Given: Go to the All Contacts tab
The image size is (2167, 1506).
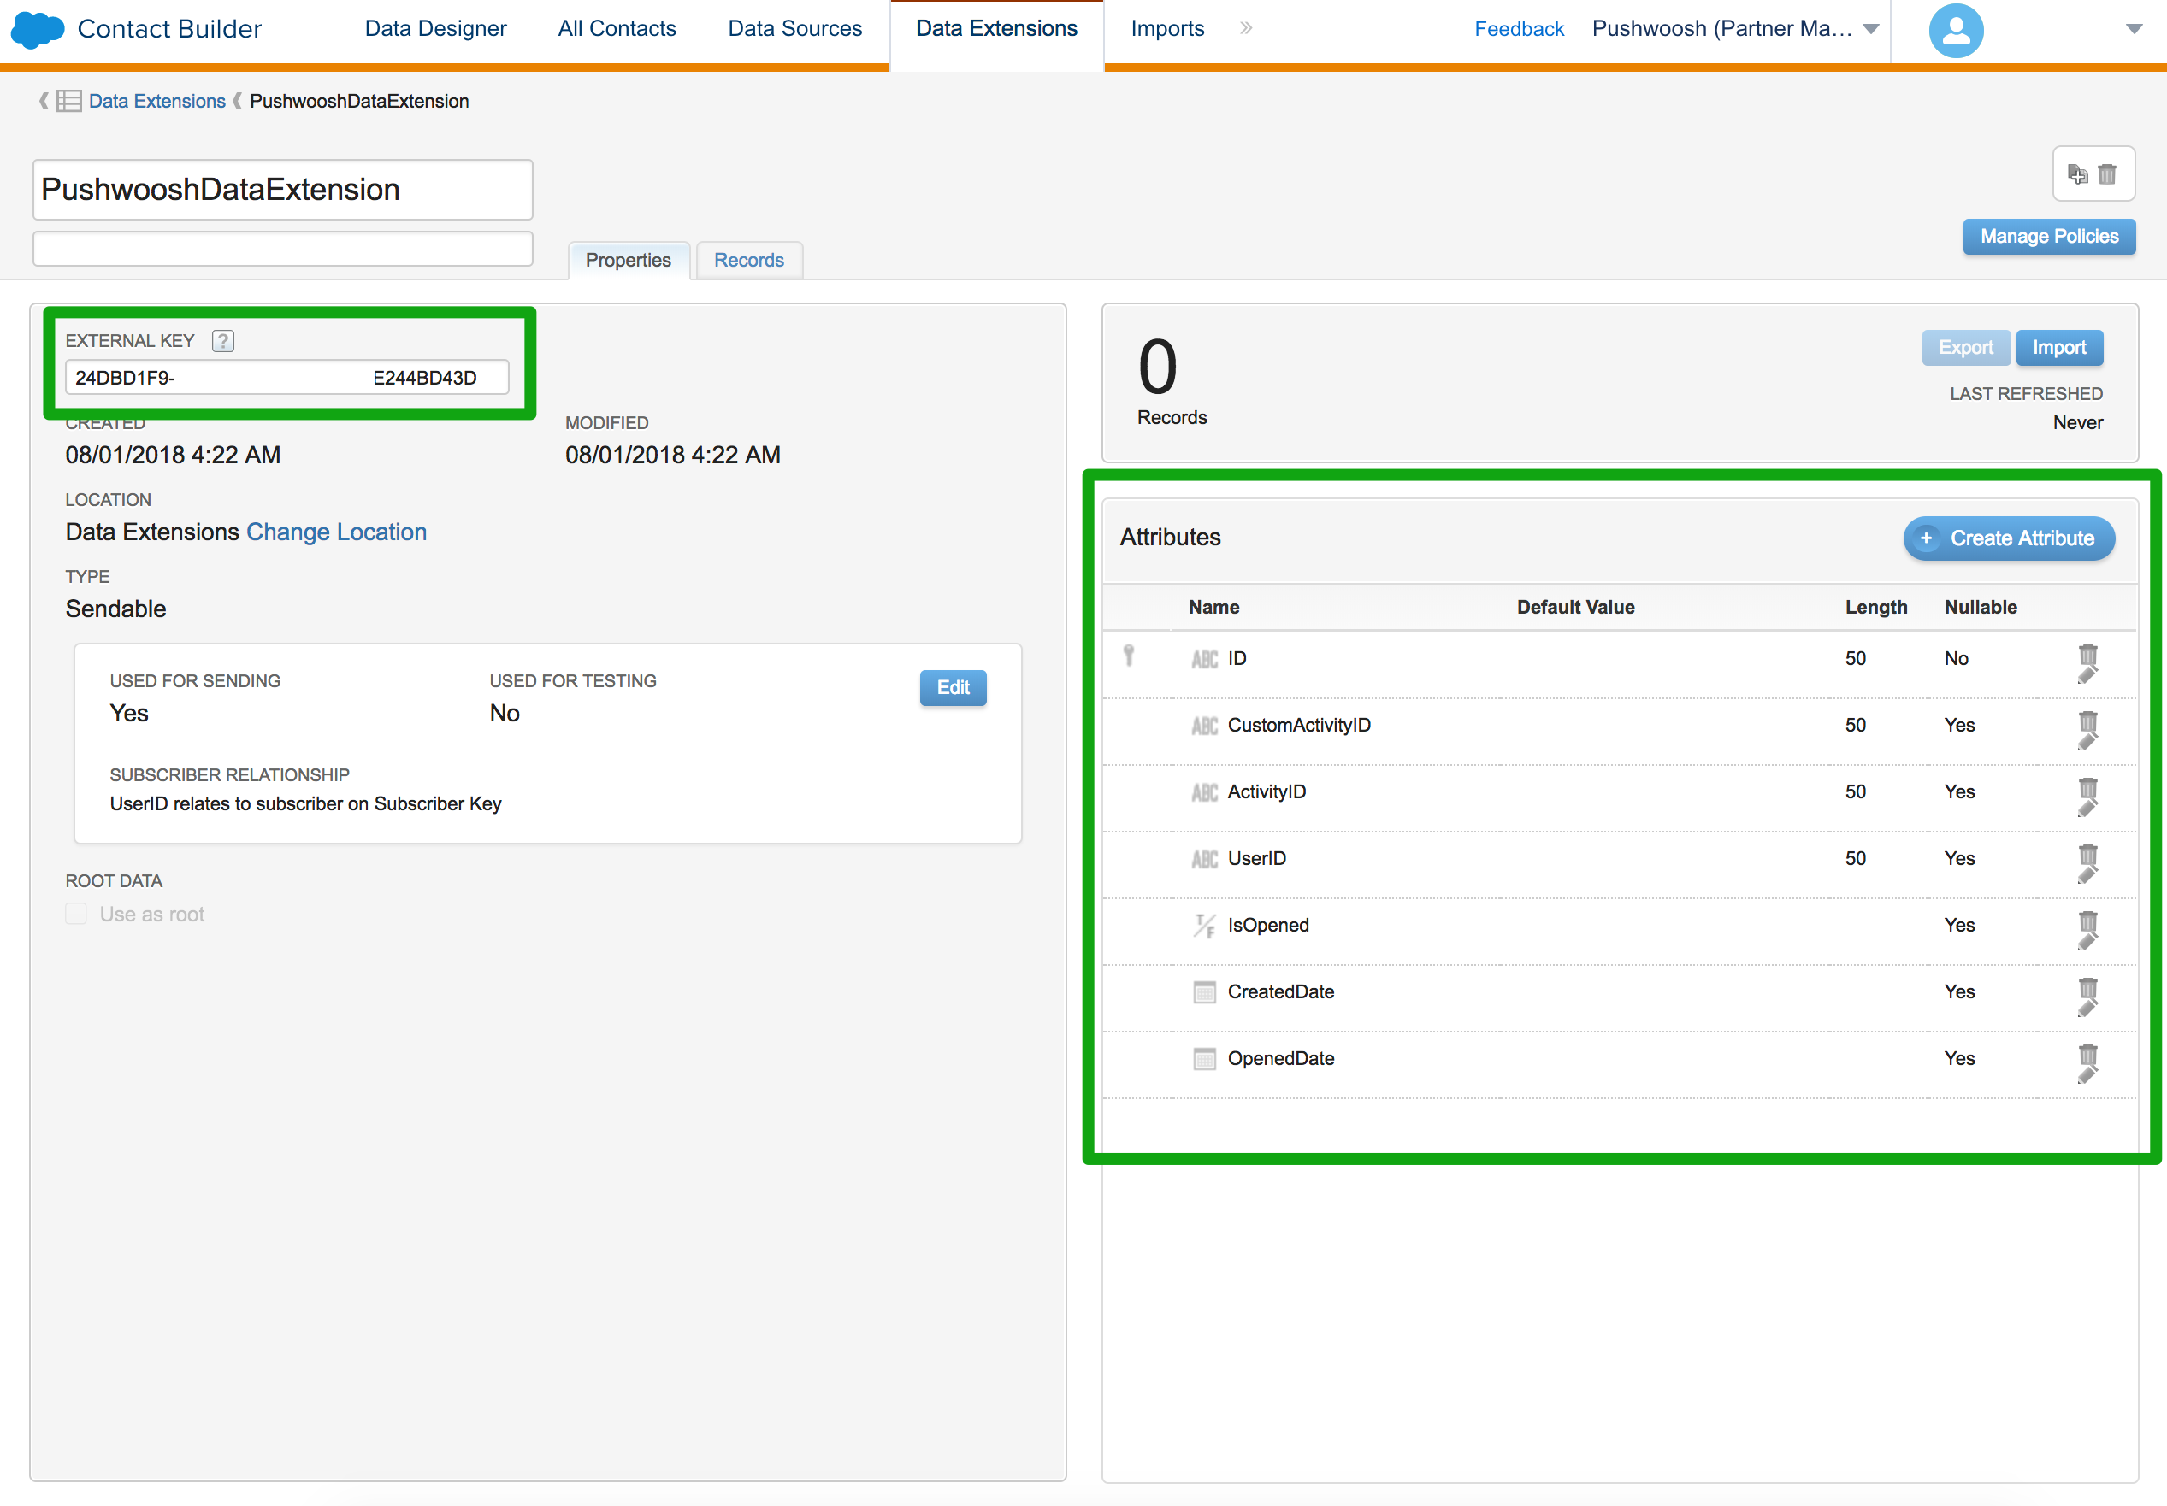Looking at the screenshot, I should [617, 29].
